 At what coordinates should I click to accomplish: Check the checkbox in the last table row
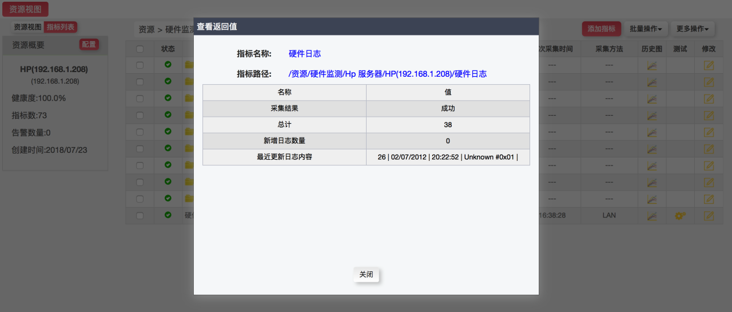click(x=140, y=216)
